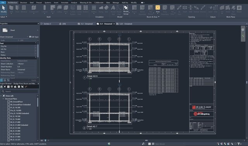248x146 pixels.
Task: Choose the Model Text tool
Action: 113,10
